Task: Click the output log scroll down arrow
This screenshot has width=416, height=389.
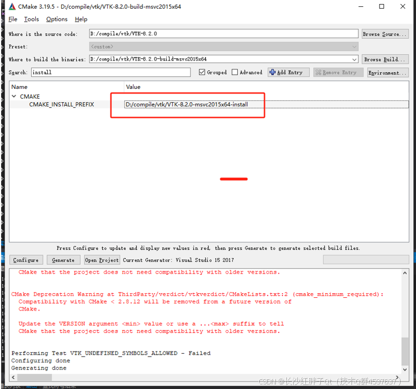Action: 405,369
